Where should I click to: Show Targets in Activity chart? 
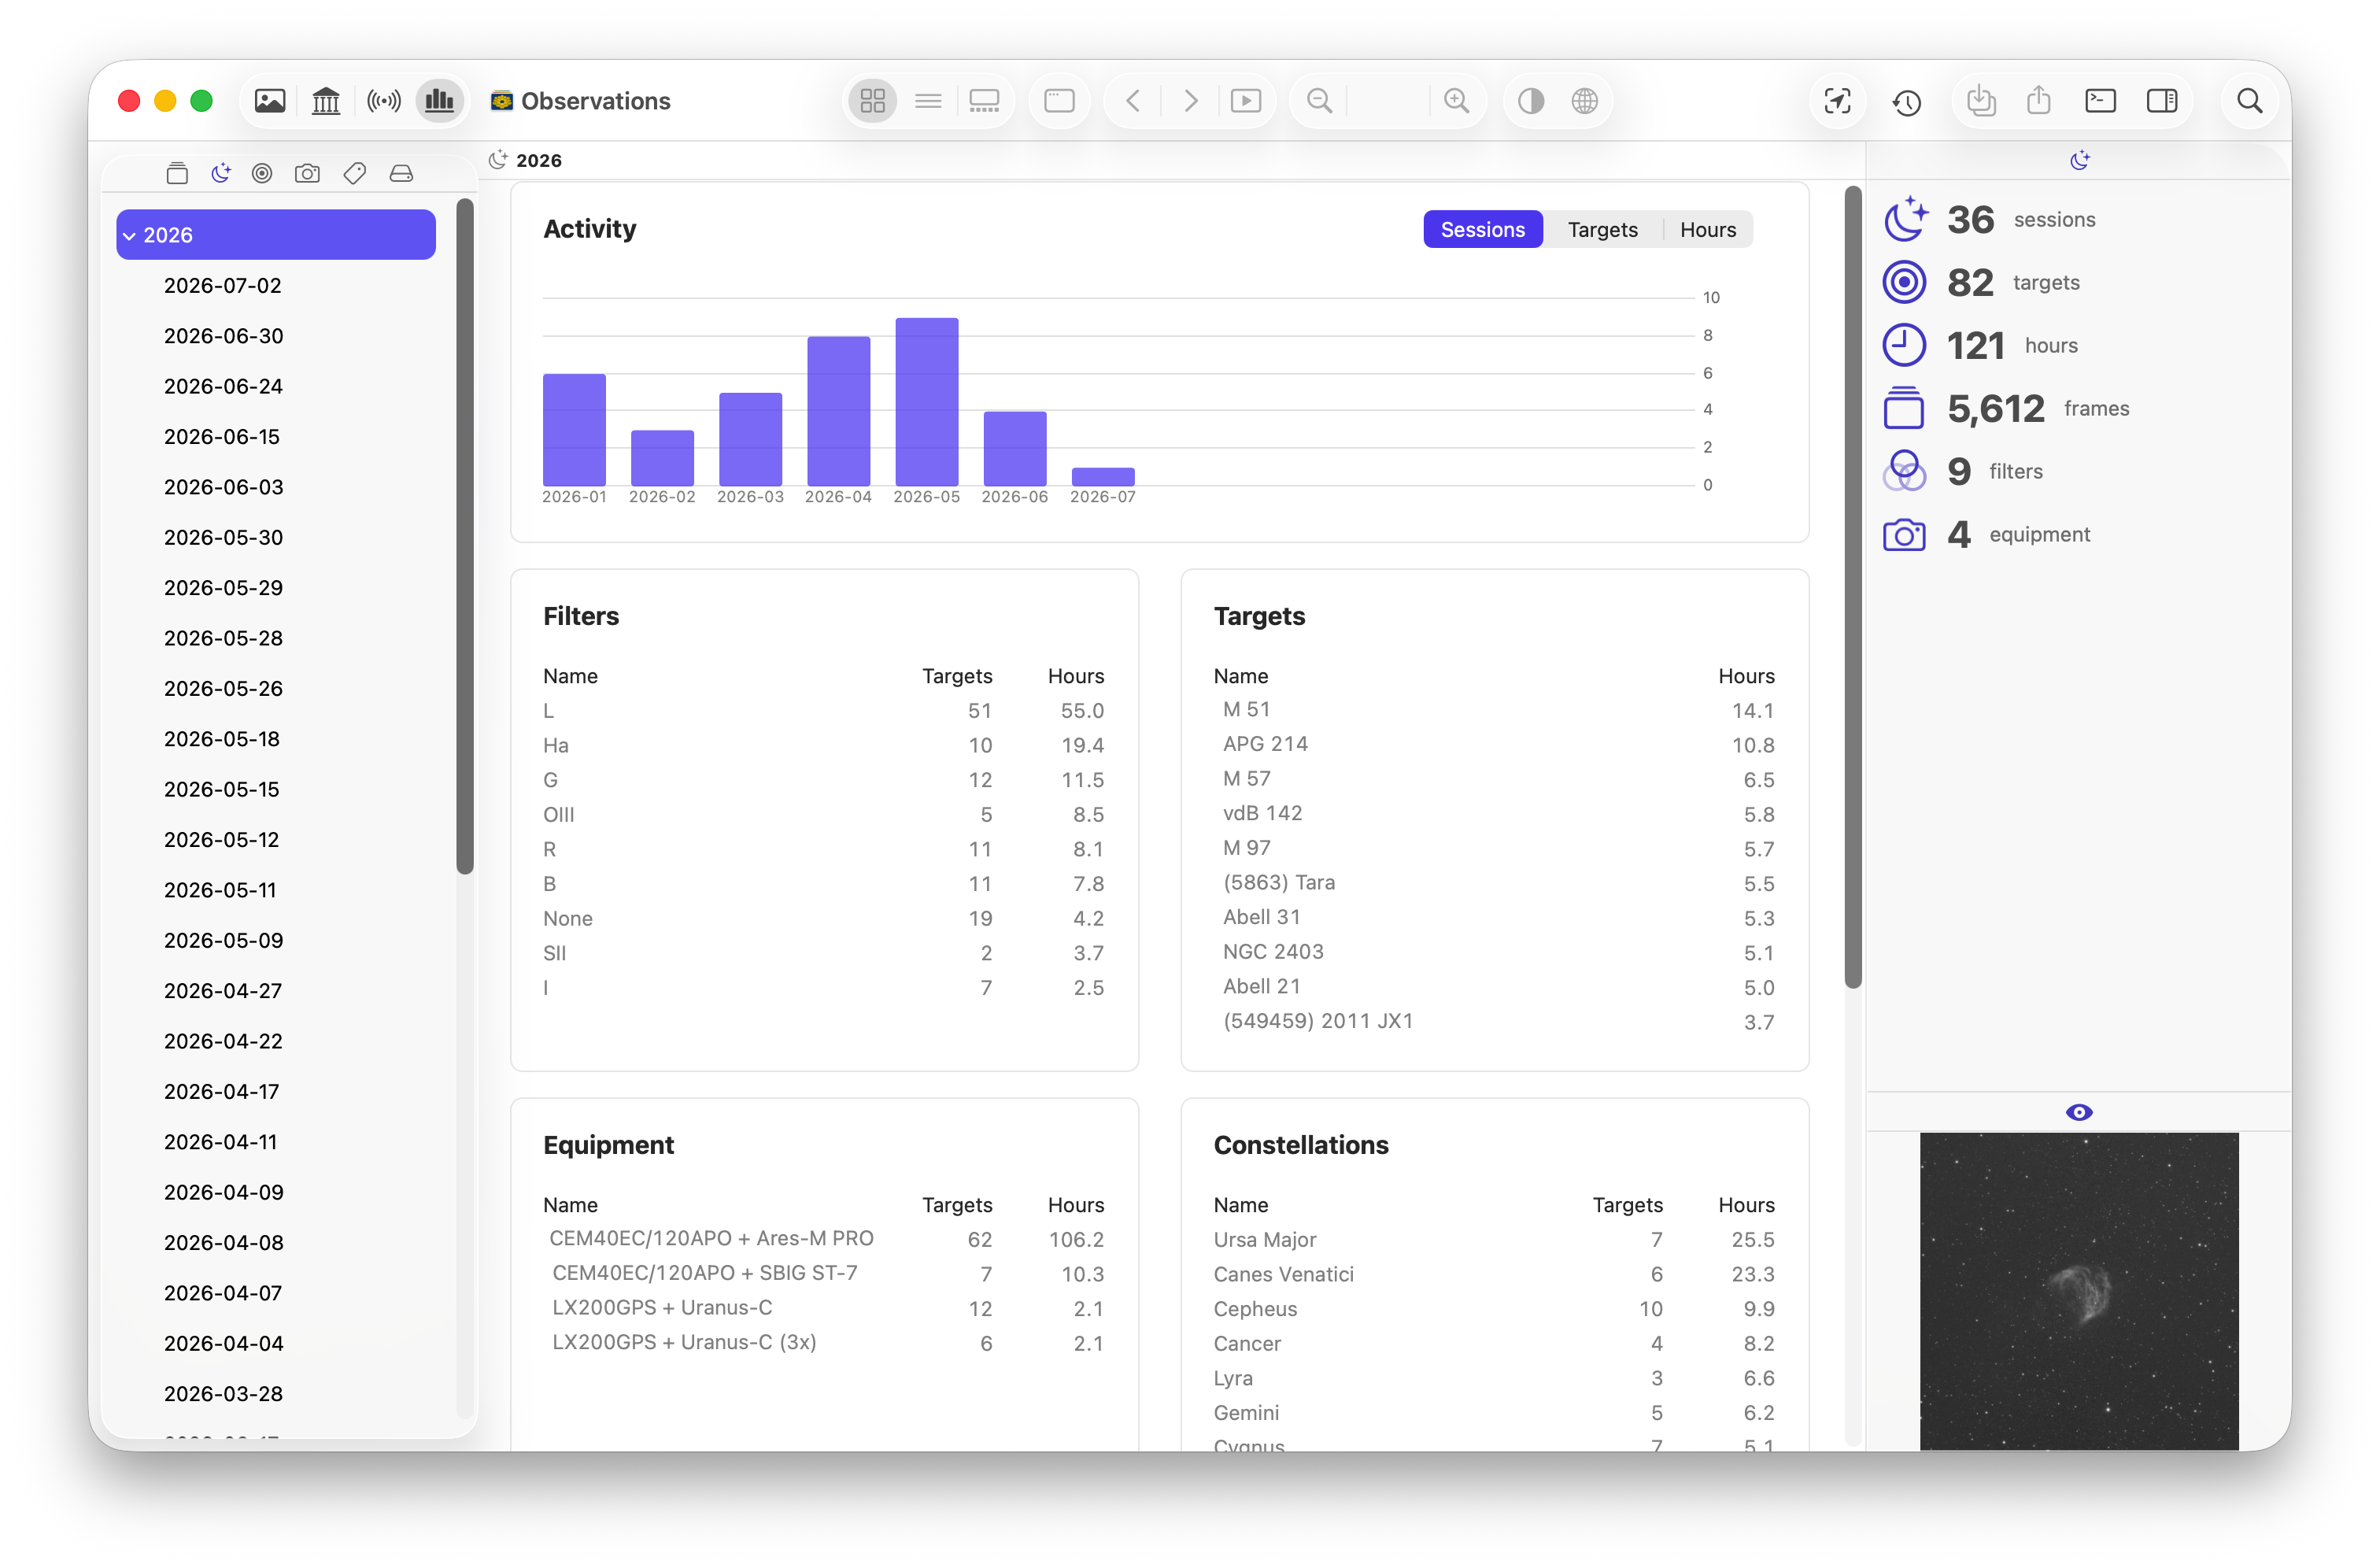1603,230
